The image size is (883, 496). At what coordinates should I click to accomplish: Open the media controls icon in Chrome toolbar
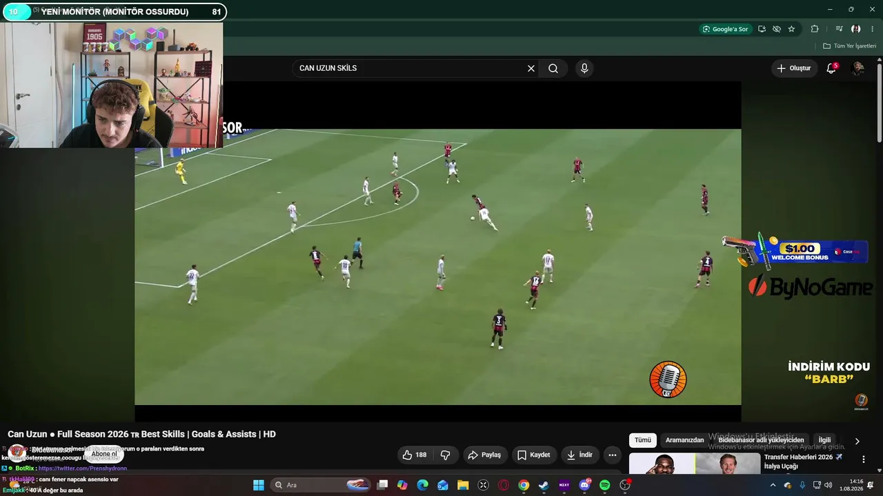click(839, 29)
